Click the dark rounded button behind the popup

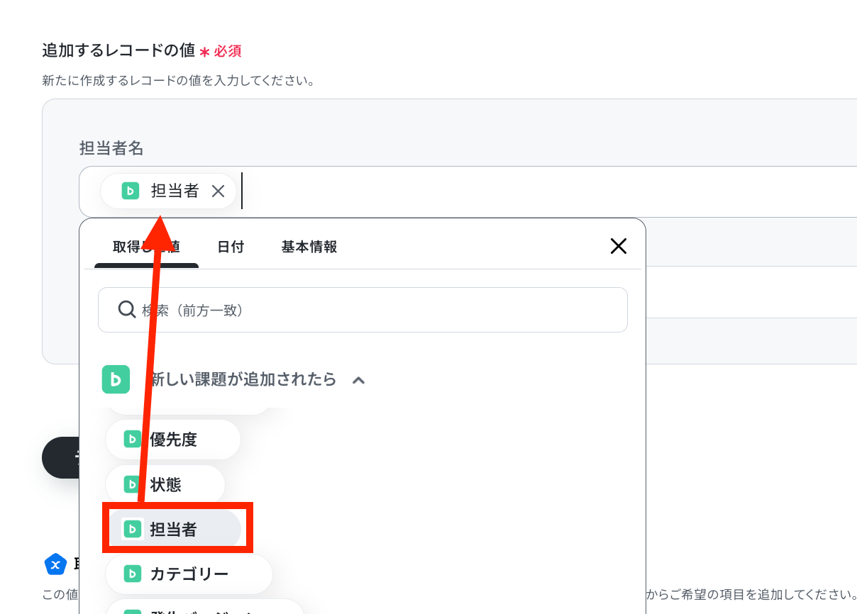(61, 457)
